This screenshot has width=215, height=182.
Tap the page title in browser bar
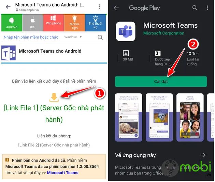49,5
